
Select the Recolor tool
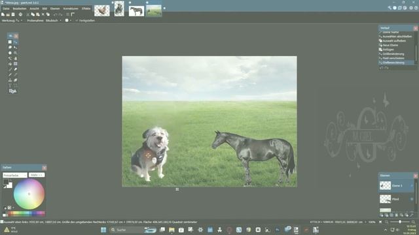click(16, 80)
